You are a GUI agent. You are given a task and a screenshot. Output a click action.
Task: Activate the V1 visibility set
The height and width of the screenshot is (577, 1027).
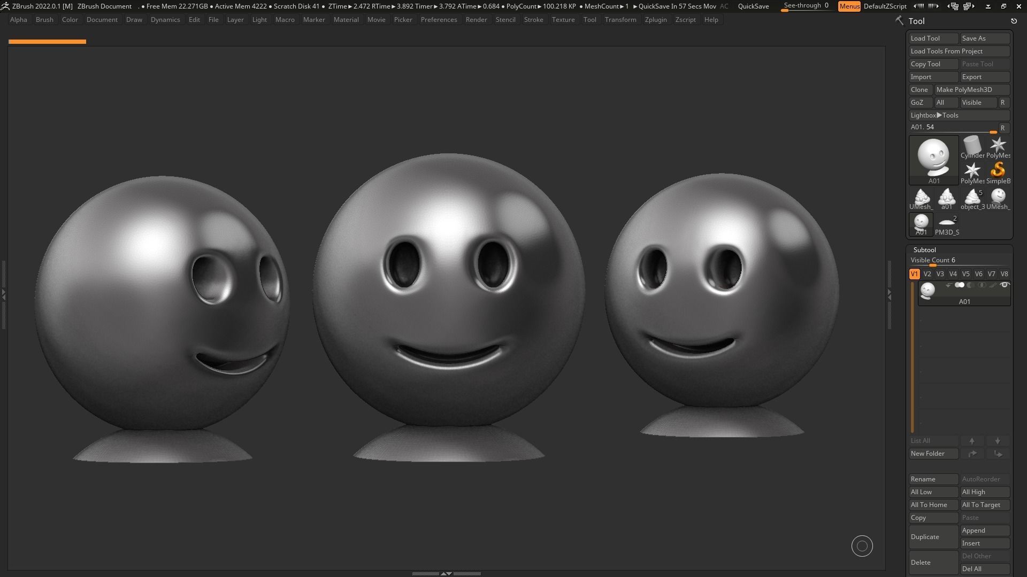(x=914, y=274)
